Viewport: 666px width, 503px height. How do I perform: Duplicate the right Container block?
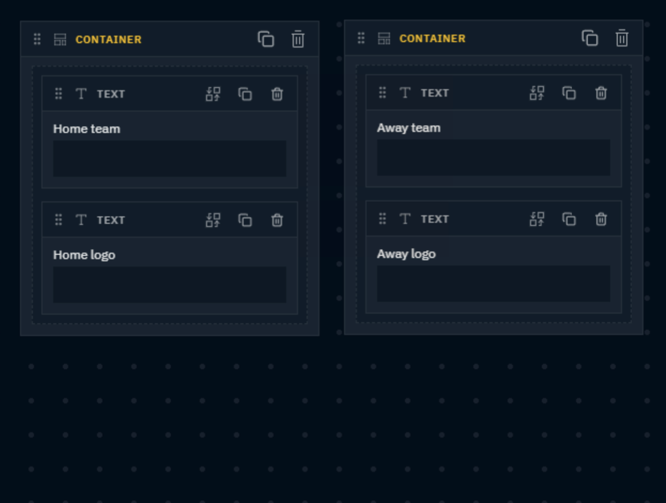590,38
